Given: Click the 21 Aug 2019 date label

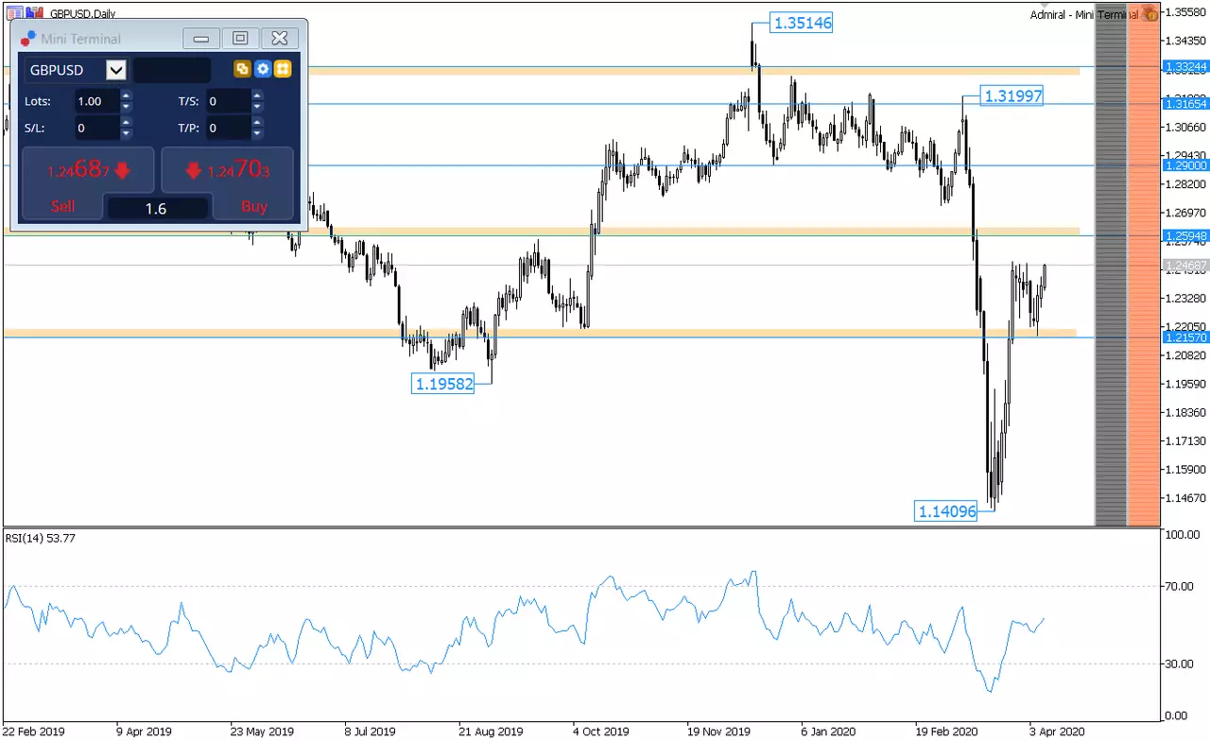Looking at the screenshot, I should click(x=491, y=732).
